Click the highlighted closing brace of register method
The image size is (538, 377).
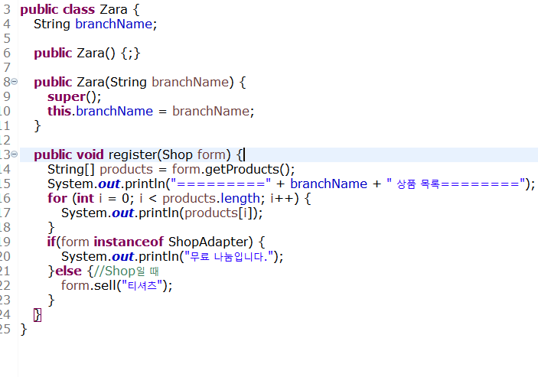37,314
